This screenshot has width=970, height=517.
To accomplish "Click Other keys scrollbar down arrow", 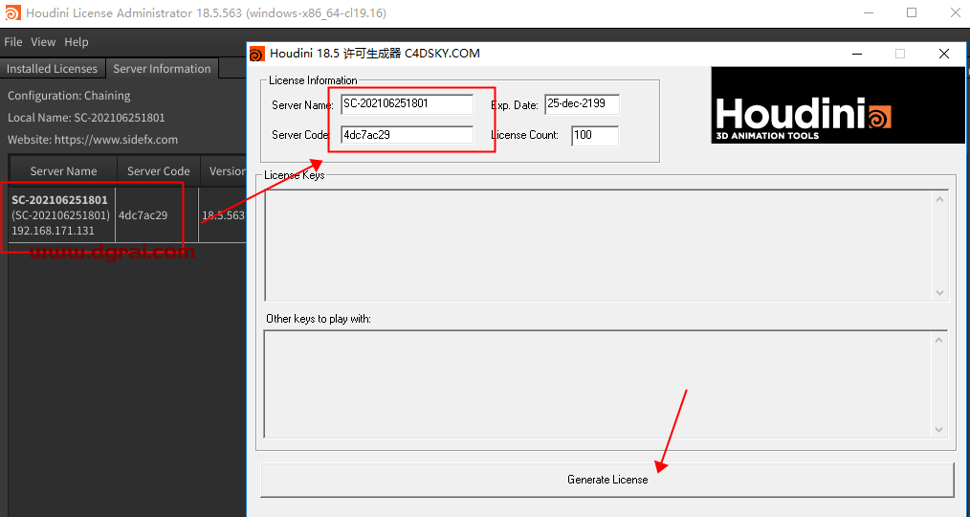I will [939, 429].
